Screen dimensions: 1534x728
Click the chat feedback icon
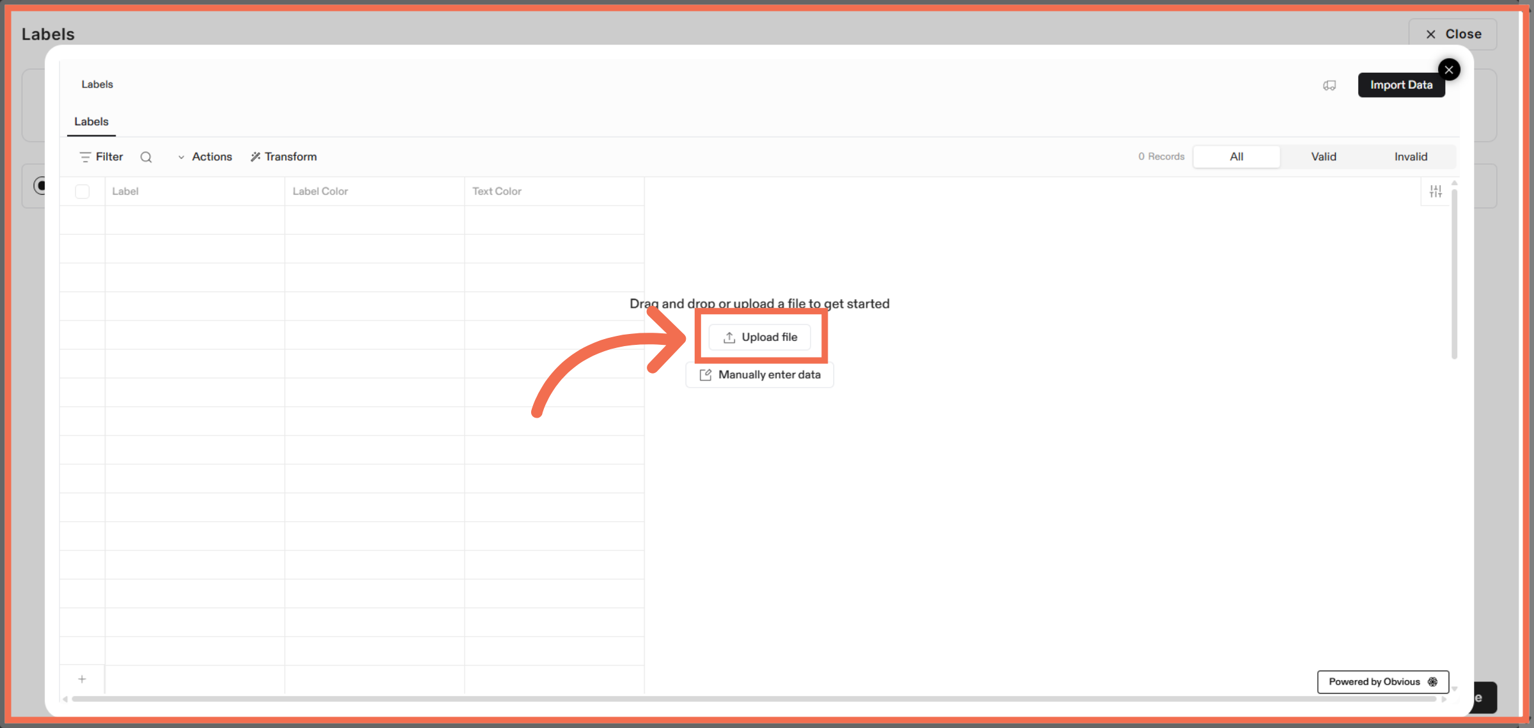pos(1329,85)
